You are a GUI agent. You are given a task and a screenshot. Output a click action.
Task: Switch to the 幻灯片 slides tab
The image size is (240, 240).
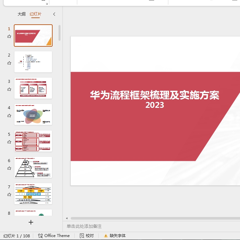tap(36, 14)
